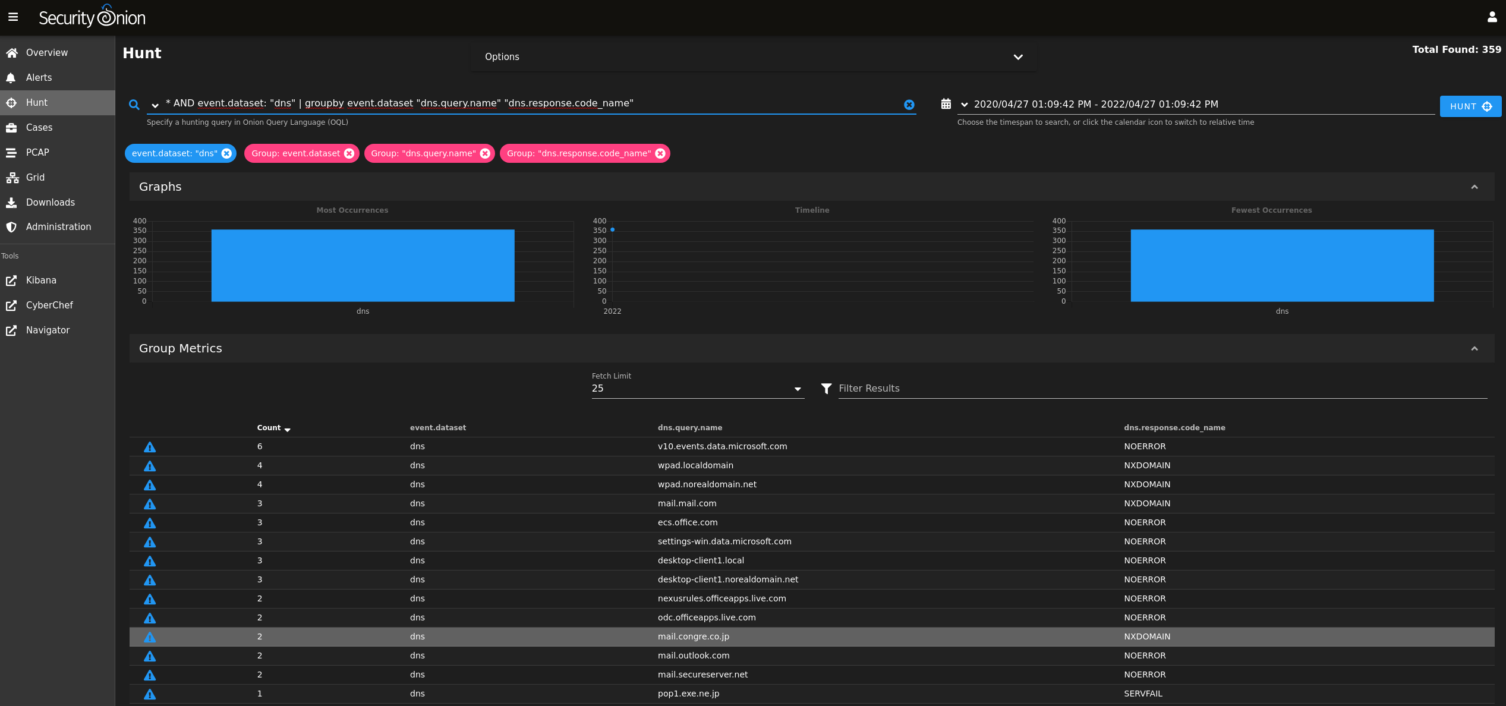The height and width of the screenshot is (706, 1506).
Task: Click alert icon for mail.congre.co.jp row
Action: tap(150, 637)
